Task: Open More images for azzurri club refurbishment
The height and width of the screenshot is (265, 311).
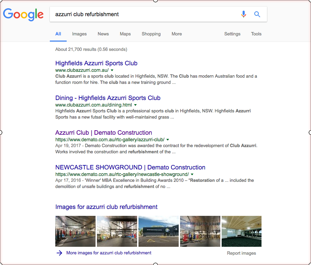Action: [x=108, y=253]
